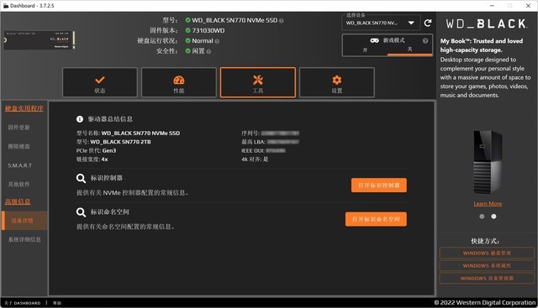
Task: Open 其他软件 other software page
Action: 18,185
